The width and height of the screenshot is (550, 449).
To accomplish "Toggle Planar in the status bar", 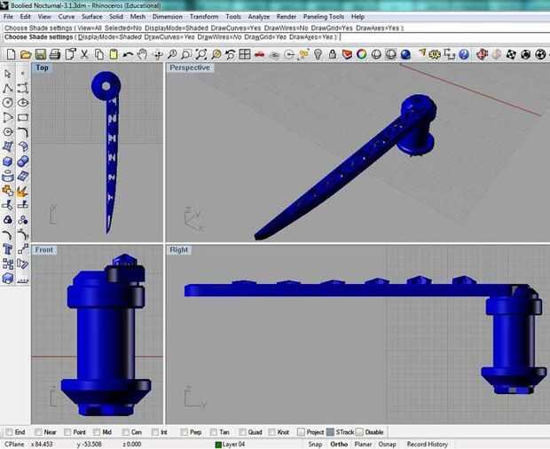I will tap(363, 444).
